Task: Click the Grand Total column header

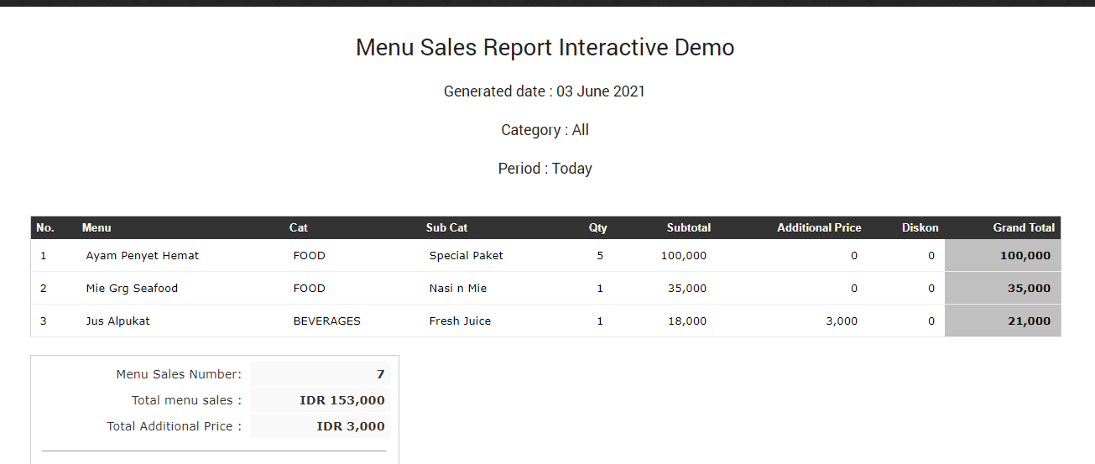Action: (1023, 227)
